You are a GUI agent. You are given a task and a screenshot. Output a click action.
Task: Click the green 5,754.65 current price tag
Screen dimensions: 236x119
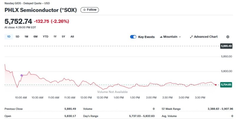(x=226, y=85)
